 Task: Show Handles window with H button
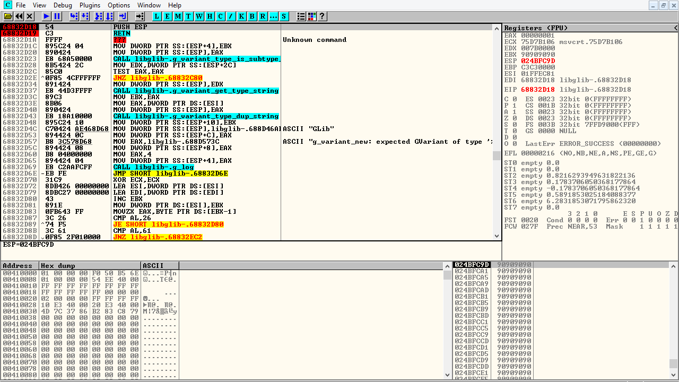[210, 16]
